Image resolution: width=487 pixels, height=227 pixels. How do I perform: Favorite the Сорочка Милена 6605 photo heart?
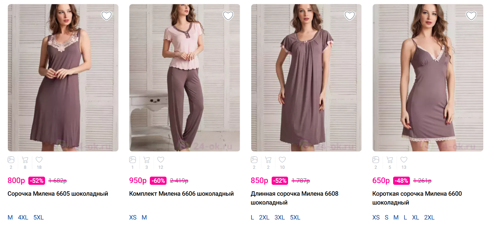[106, 16]
